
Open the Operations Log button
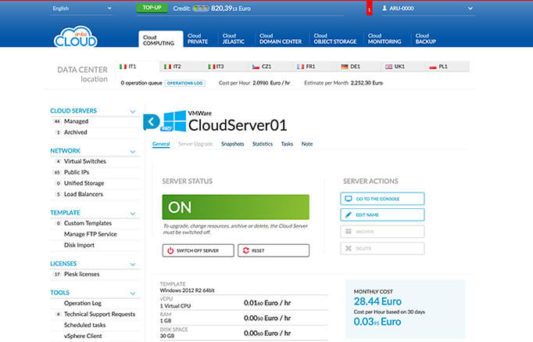coord(185,83)
